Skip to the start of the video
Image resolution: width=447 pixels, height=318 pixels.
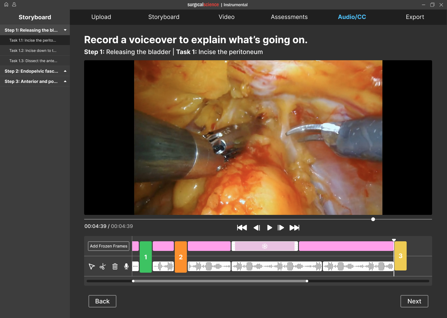242,228
